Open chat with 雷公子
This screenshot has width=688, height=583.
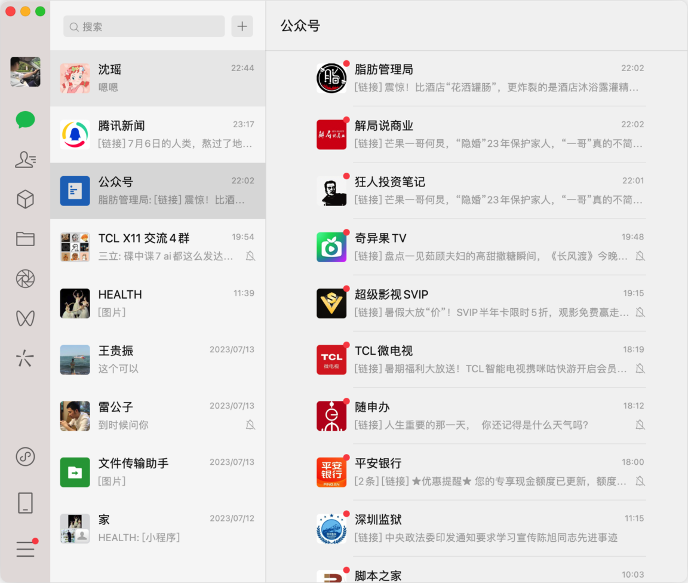[158, 416]
